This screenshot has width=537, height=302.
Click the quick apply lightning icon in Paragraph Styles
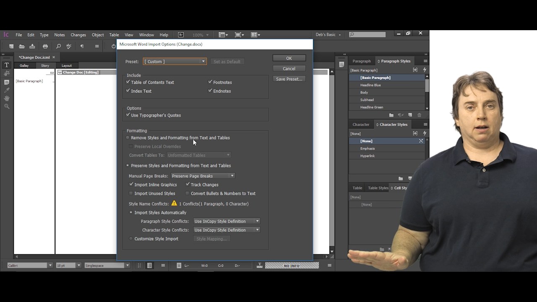[x=425, y=70]
